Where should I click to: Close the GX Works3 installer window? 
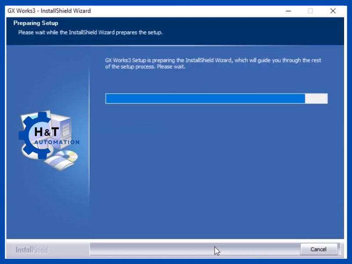point(333,11)
